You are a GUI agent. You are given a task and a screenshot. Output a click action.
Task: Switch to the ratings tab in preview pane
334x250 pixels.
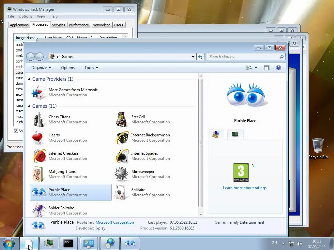click(x=216, y=134)
